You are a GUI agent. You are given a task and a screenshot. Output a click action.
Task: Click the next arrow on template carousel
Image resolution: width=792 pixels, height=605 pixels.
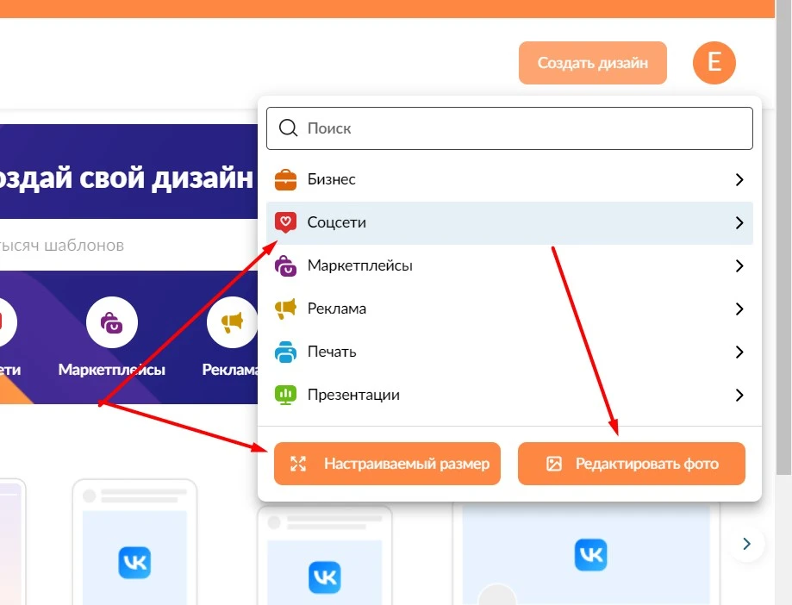tap(746, 544)
